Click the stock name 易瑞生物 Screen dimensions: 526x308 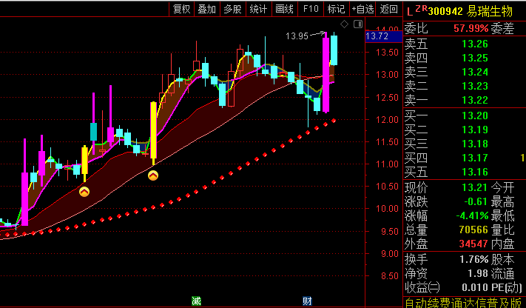pyautogui.click(x=490, y=11)
